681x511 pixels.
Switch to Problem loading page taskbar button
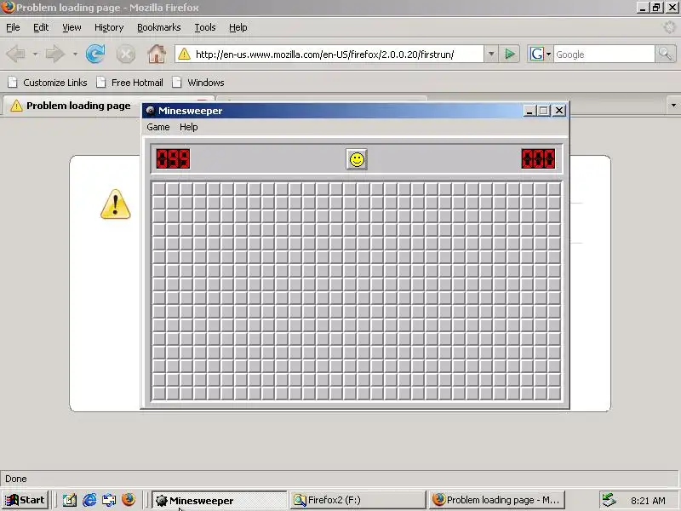coord(497,500)
